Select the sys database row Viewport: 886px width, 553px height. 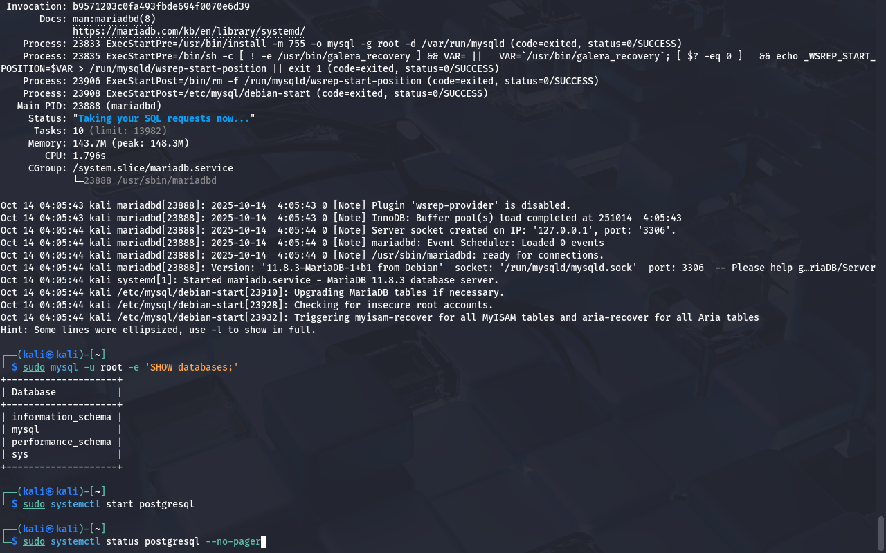20,454
